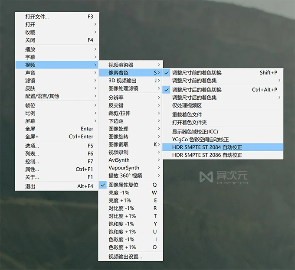Expand the 打开 submenu
The width and height of the screenshot is (295, 270).
coord(57,24)
